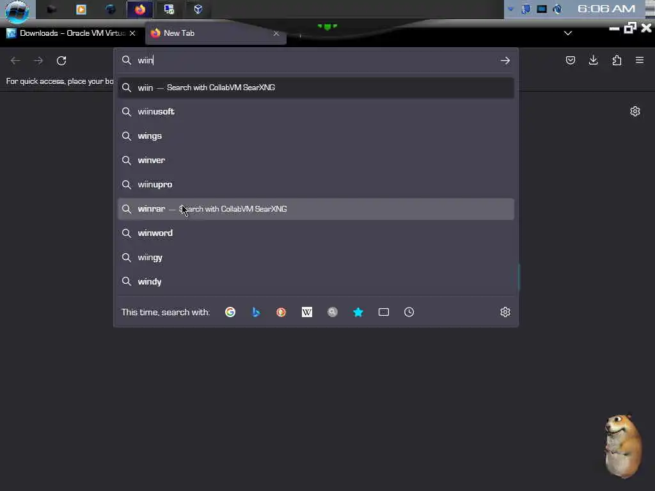Search this time with Wikipedia
Viewport: 655px width, 491px height.
coord(307,312)
